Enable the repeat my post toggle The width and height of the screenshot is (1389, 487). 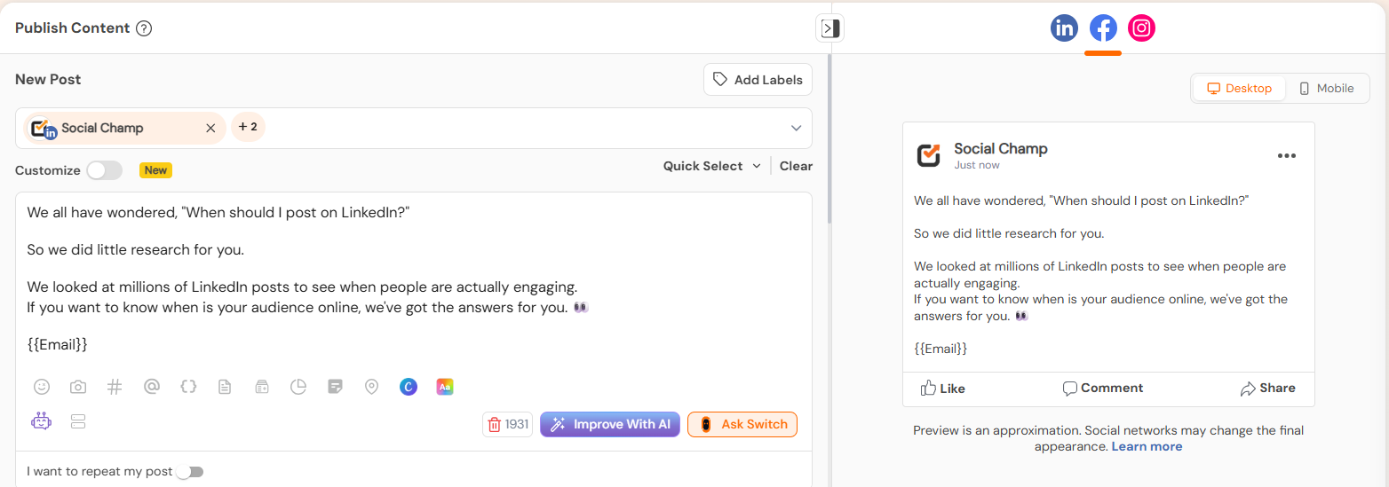(x=190, y=472)
